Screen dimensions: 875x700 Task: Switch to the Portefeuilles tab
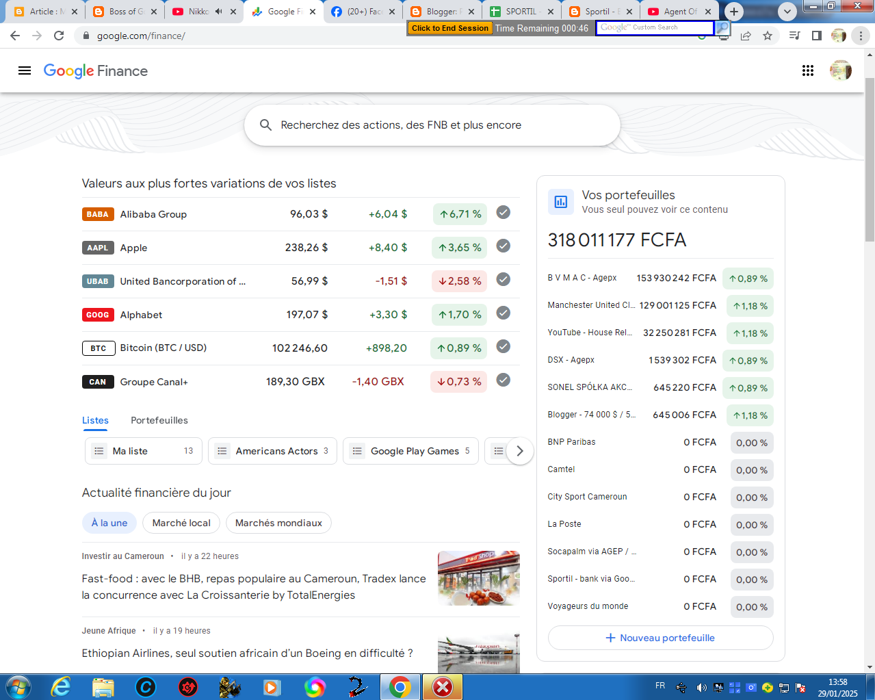[x=159, y=420]
